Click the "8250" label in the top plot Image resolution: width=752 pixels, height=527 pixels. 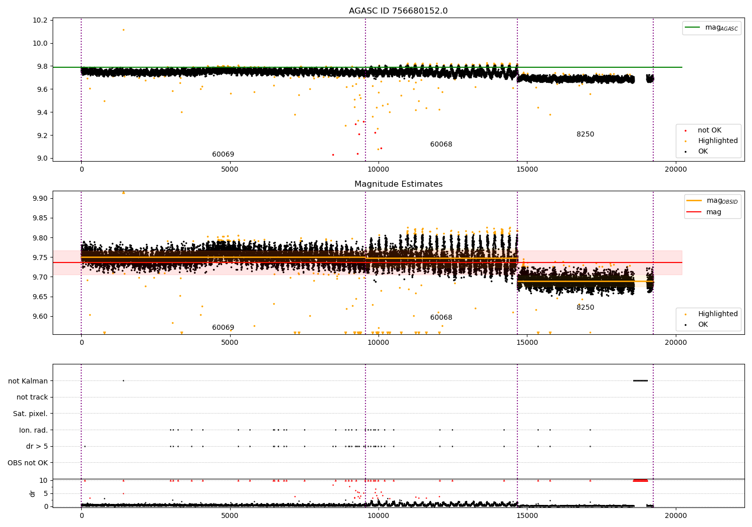pos(585,135)
